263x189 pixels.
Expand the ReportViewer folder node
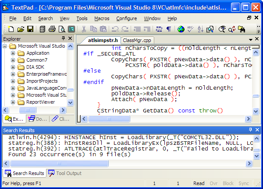[x=13, y=102]
